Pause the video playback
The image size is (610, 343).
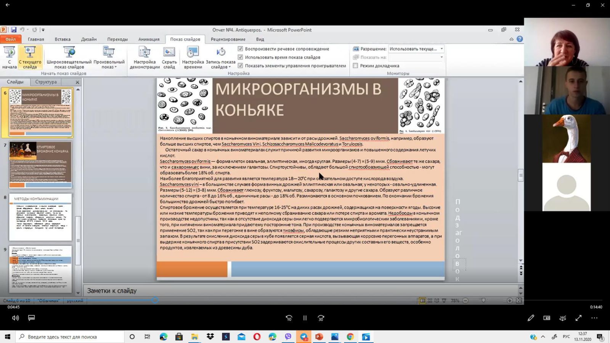click(x=305, y=318)
